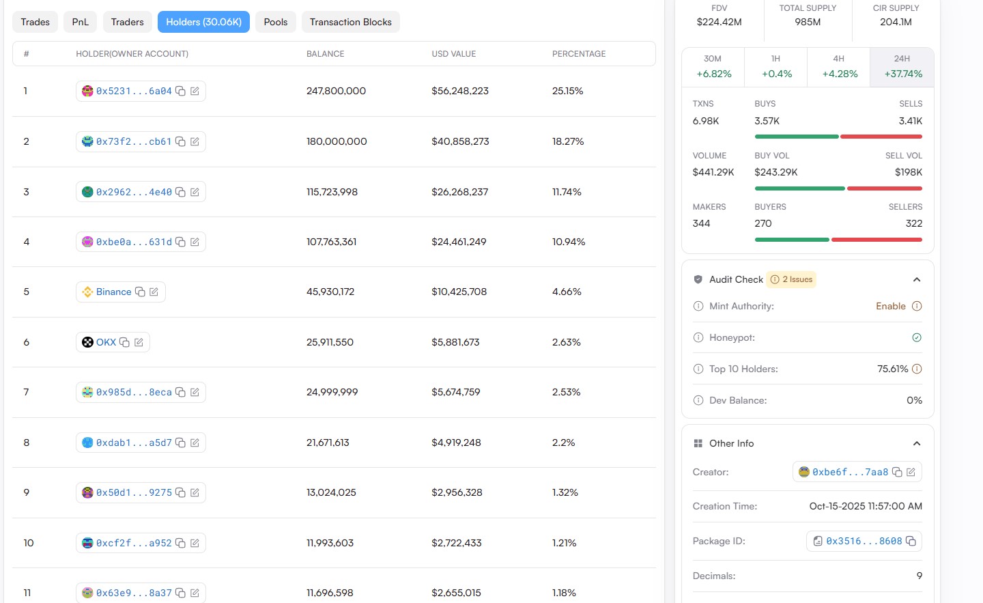
Task: Copy address 0x2962...4e40
Action: [x=180, y=192]
